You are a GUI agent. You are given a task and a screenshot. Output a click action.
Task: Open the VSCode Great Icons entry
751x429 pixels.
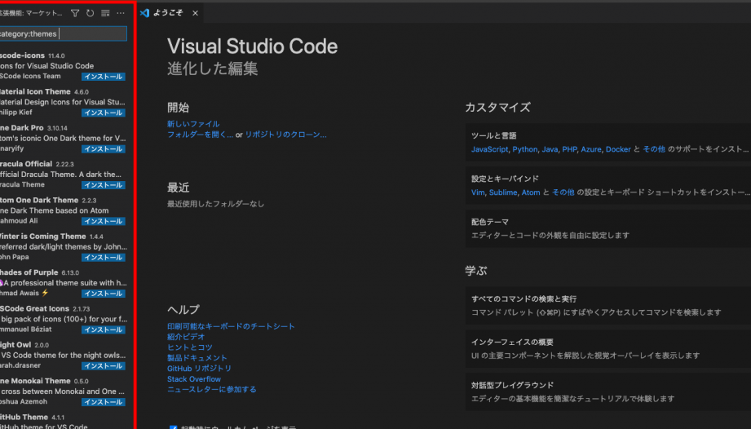tap(64, 318)
